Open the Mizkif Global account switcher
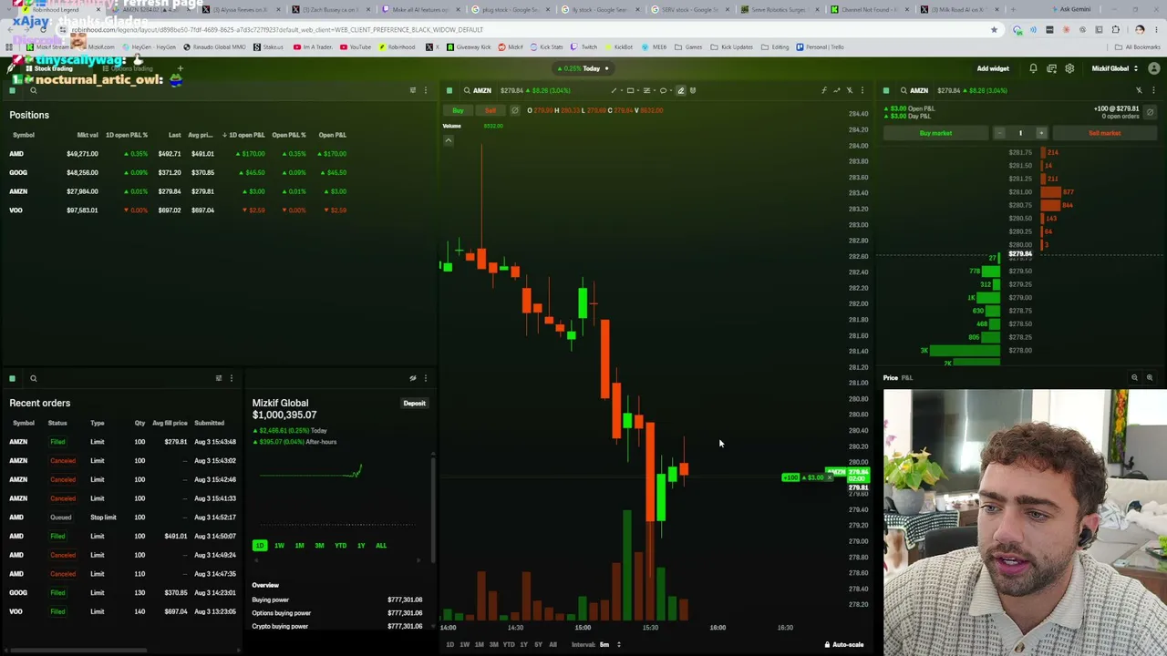1167x656 pixels. click(x=1114, y=68)
